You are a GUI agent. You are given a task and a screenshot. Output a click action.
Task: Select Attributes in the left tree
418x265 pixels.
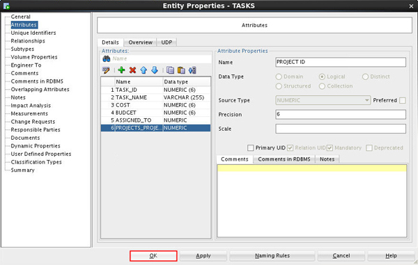(x=24, y=25)
